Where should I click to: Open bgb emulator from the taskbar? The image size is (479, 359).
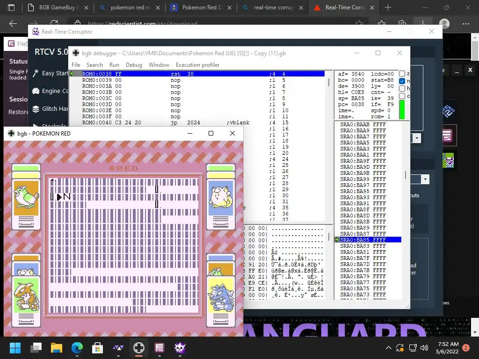[x=138, y=348]
